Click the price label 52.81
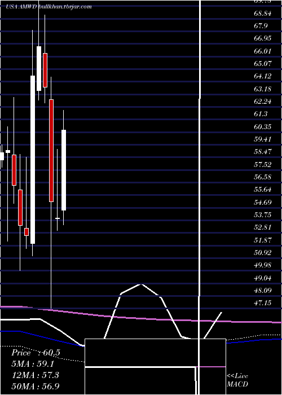282x395 pixels. tap(263, 227)
